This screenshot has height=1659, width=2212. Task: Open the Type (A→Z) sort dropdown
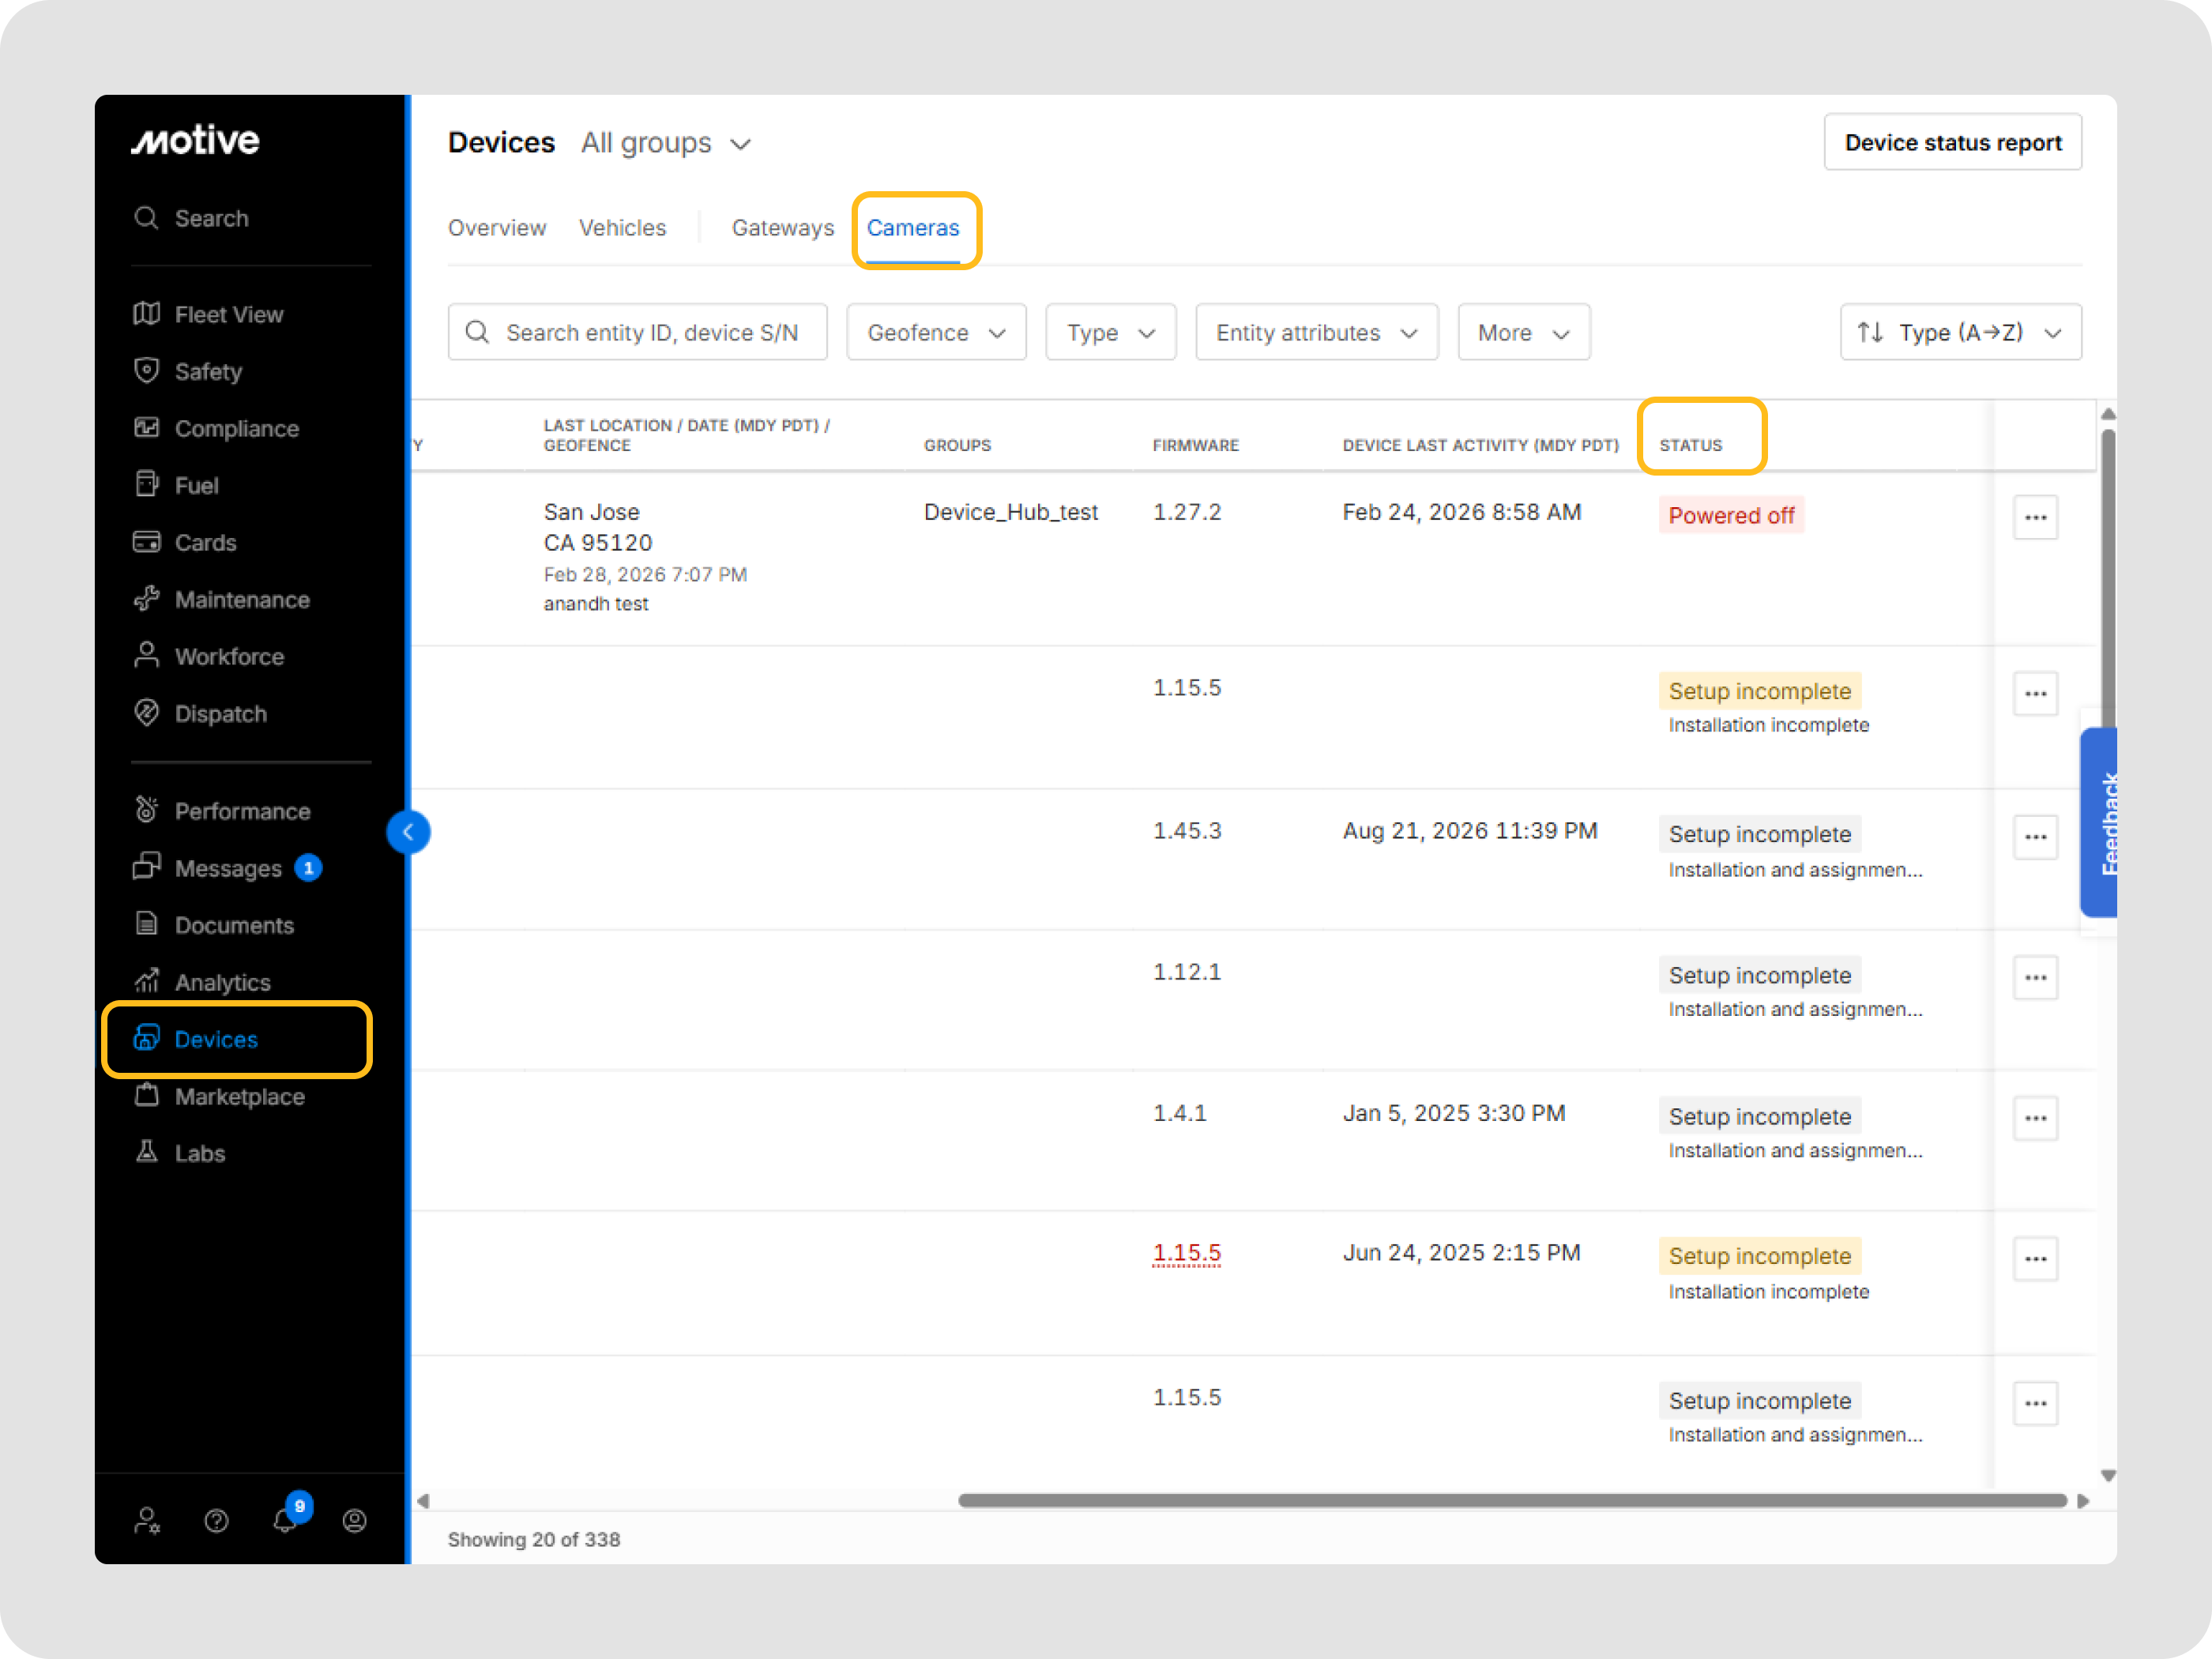pos(1961,332)
